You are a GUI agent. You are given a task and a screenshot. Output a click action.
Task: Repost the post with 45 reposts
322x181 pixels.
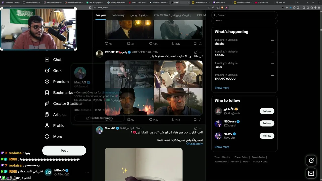tap(131, 44)
